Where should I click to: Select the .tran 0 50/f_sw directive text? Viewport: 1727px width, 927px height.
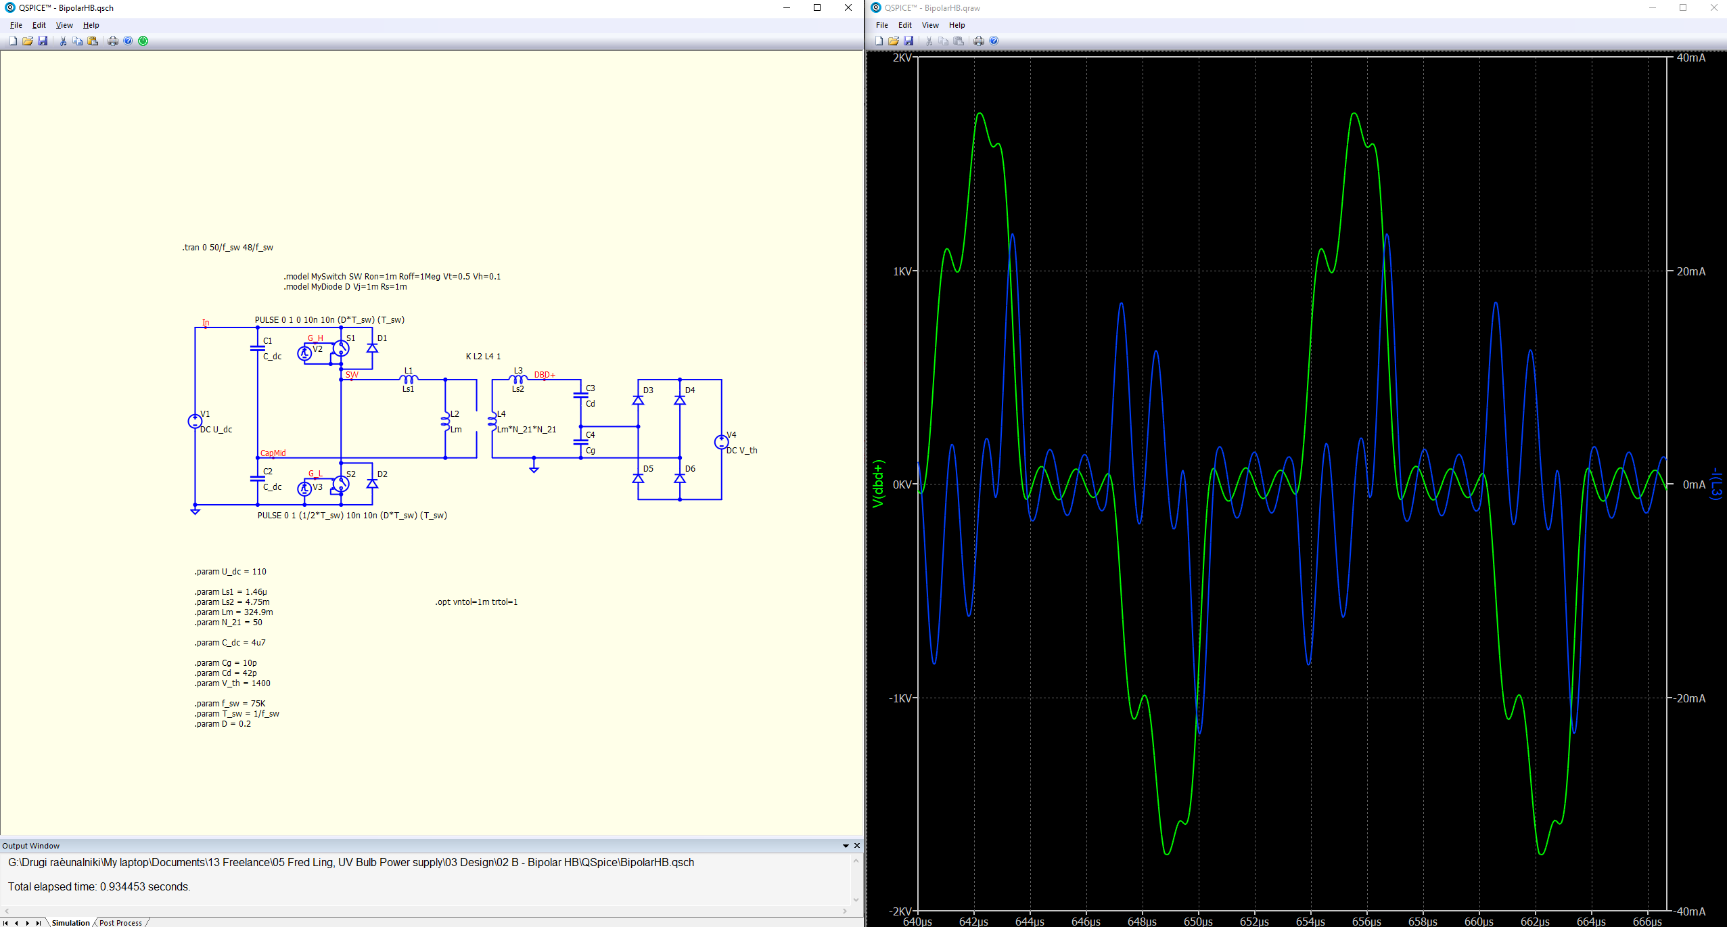(x=228, y=248)
